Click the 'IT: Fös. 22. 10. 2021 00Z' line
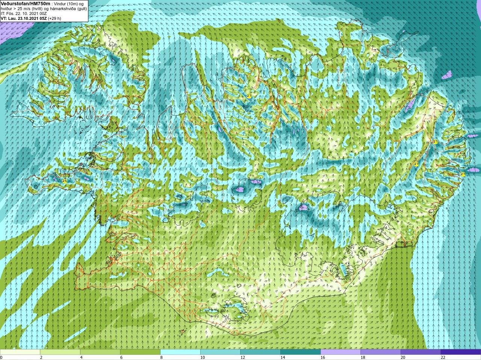This screenshot has width=481, height=360. tap(24, 13)
